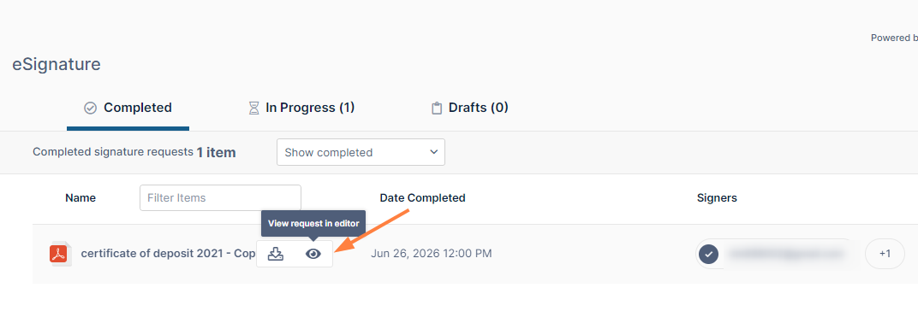
Task: Focus the Filter Items input field
Action: pos(220,198)
